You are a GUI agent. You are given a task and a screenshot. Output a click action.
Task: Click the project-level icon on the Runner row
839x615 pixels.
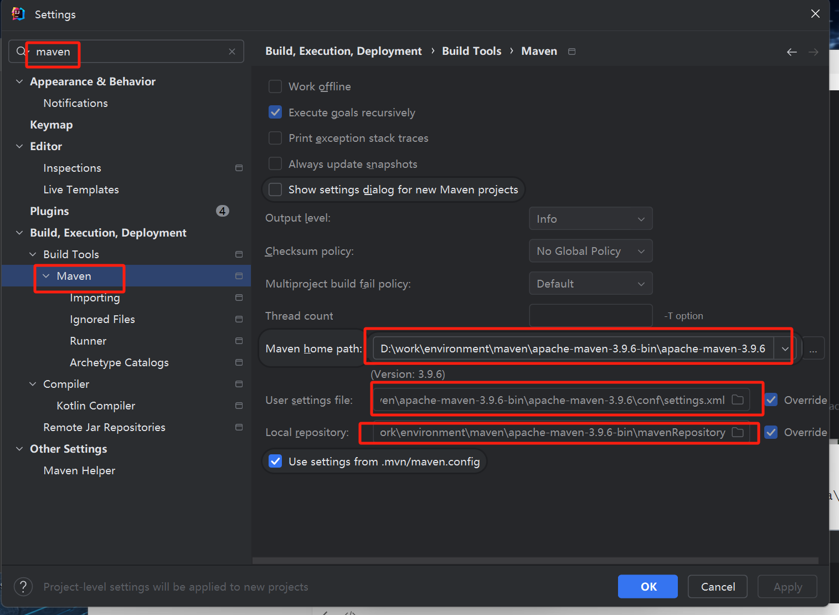(239, 341)
